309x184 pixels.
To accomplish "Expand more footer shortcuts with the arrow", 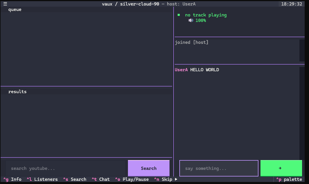I will (x=176, y=179).
